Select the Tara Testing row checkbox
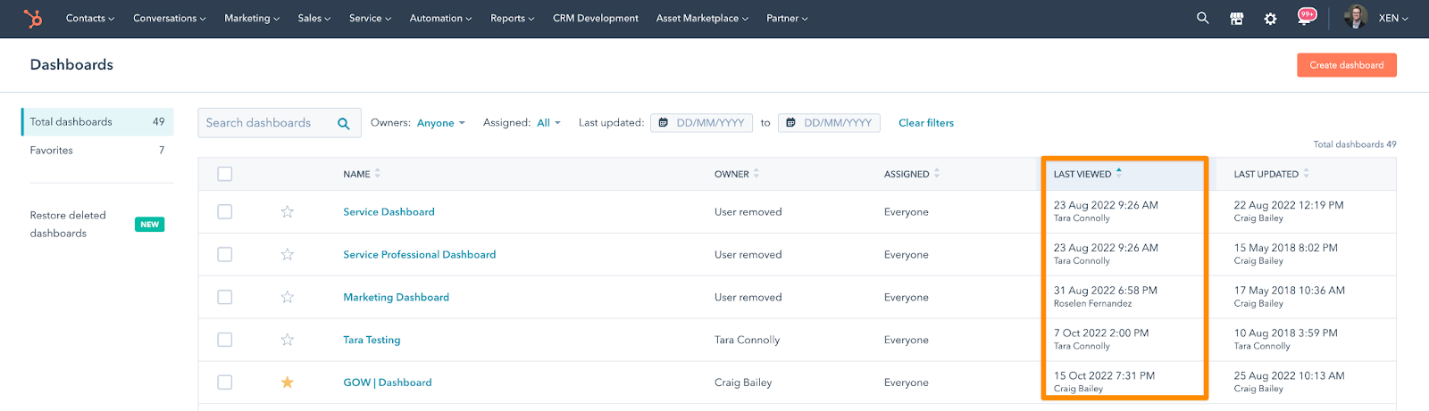This screenshot has height=411, width=1429. [x=225, y=340]
